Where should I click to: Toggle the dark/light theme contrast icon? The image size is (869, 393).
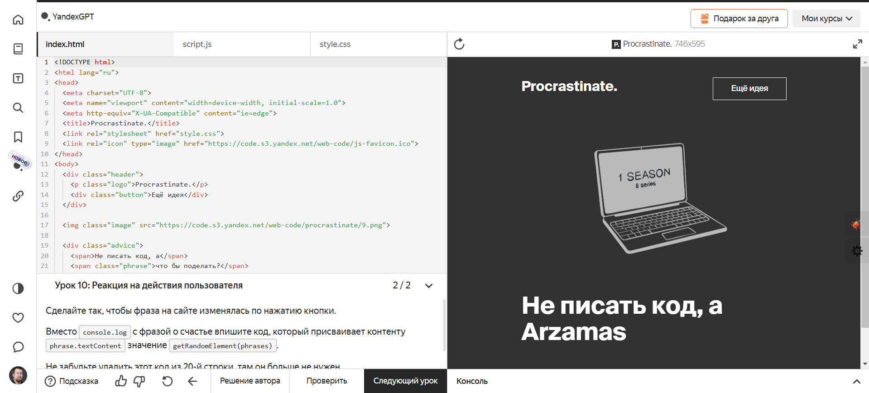click(18, 288)
